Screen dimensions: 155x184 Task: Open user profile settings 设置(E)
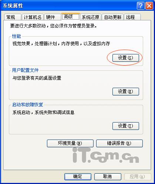(x=126, y=91)
